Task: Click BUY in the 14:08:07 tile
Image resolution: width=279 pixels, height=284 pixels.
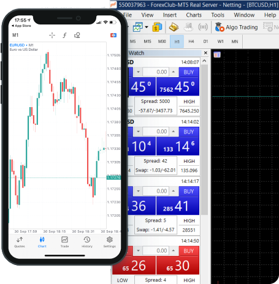Action: pyautogui.click(x=189, y=72)
